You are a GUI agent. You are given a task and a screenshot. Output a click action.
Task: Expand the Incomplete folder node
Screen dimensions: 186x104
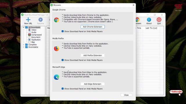coord(24,47)
